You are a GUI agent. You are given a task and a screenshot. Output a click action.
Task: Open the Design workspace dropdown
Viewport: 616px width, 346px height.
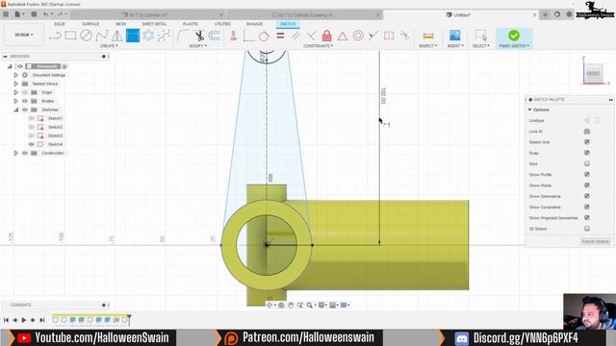pos(24,35)
